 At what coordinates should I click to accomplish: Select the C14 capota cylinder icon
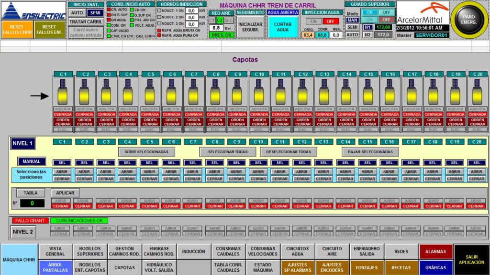(x=346, y=93)
